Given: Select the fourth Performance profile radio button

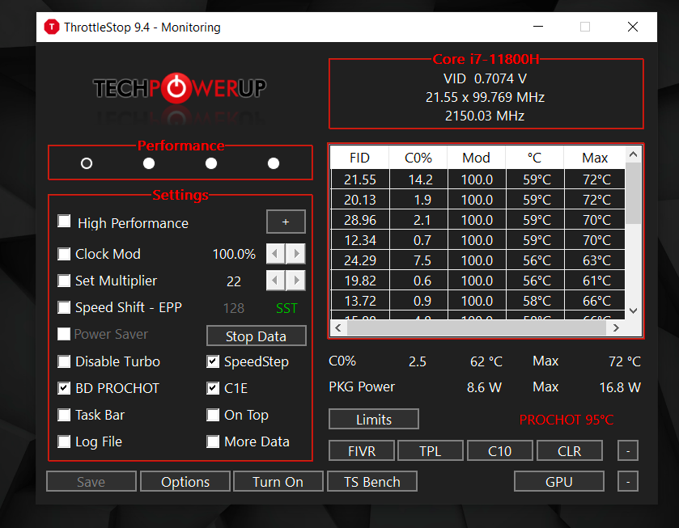Looking at the screenshot, I should coord(274,163).
